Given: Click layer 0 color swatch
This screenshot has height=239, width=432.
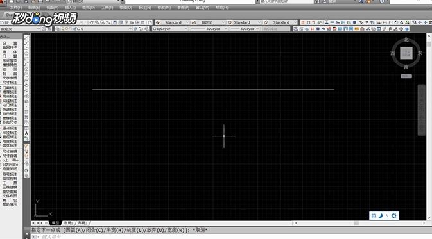Looking at the screenshot, I should click(x=78, y=29).
